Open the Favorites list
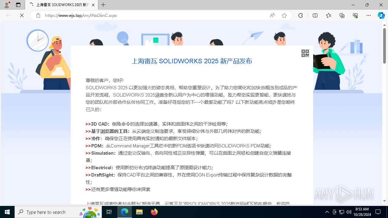Screen dimensions: 388x218 click(x=329, y=15)
